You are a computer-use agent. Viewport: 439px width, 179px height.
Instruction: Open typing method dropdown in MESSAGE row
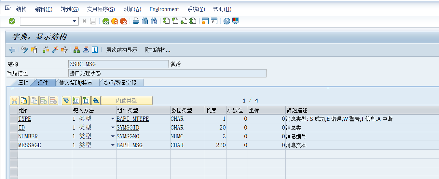[x=113, y=145]
